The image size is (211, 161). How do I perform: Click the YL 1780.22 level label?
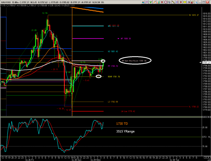(193, 107)
